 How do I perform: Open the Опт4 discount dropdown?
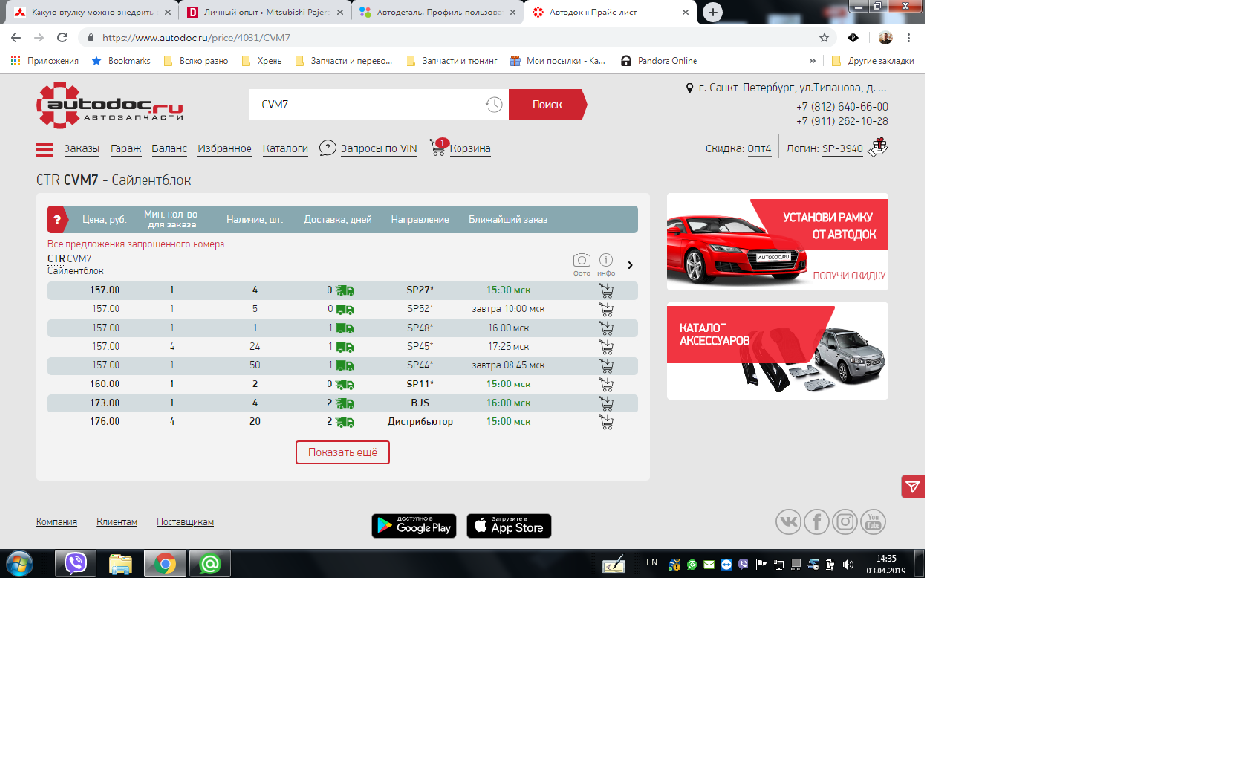coord(758,149)
